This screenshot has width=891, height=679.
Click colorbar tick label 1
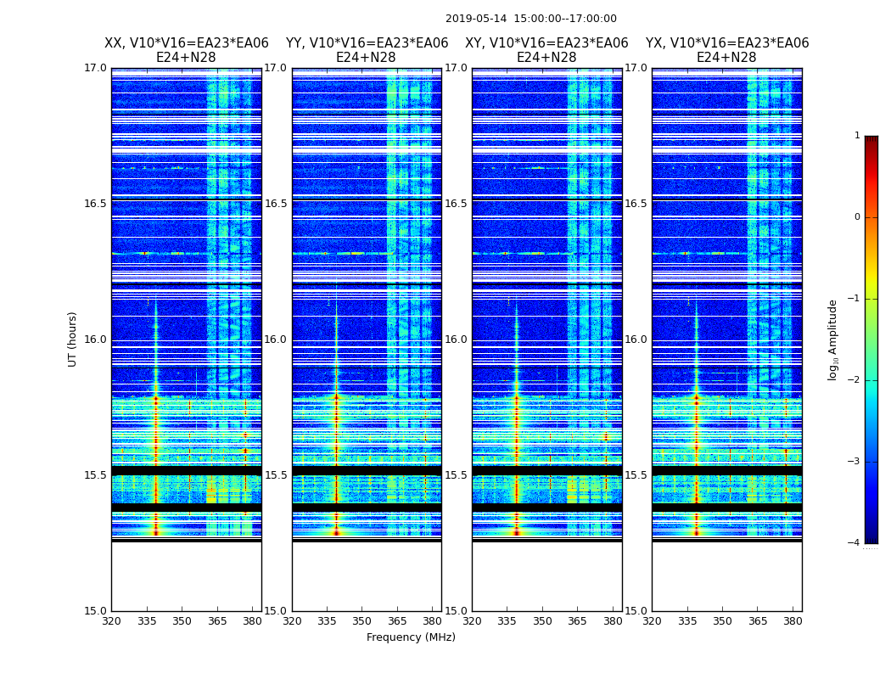[x=857, y=135]
